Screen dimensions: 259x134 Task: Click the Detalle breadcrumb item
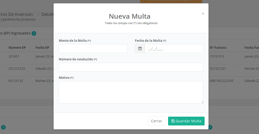[x=47, y=14]
